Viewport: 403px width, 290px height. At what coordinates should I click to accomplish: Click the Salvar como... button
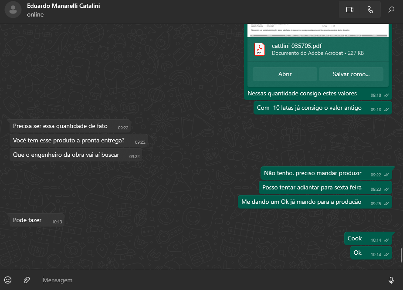tap(351, 74)
